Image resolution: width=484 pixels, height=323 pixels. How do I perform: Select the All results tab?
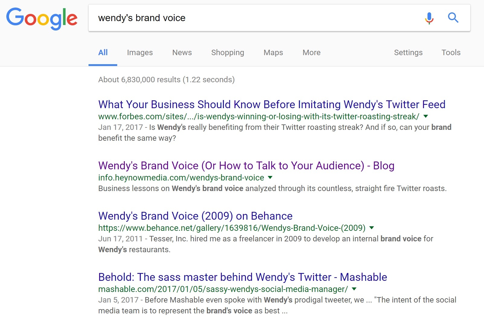pos(103,52)
